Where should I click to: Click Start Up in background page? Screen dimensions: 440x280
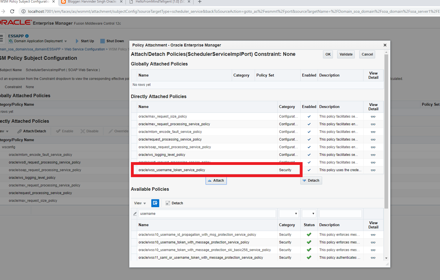[85, 41]
